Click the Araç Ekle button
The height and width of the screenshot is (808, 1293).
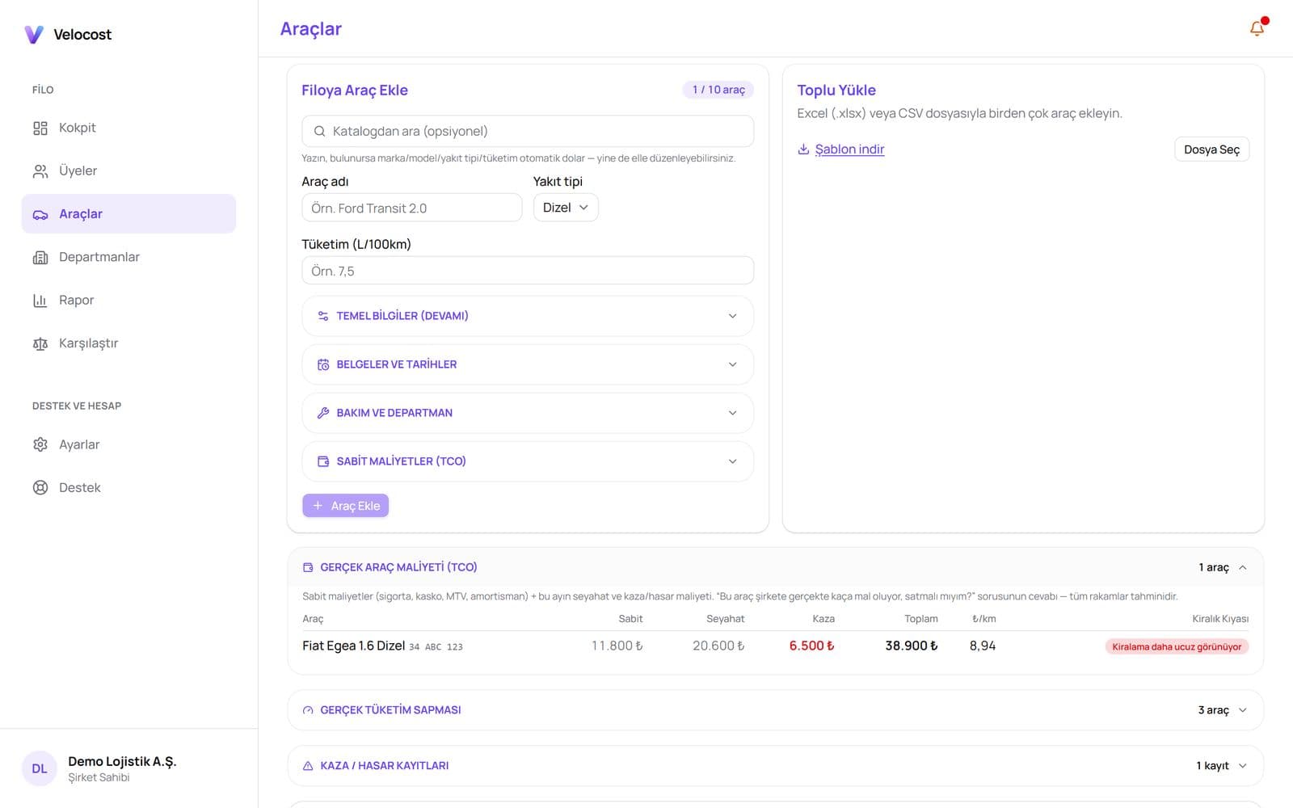click(x=346, y=506)
